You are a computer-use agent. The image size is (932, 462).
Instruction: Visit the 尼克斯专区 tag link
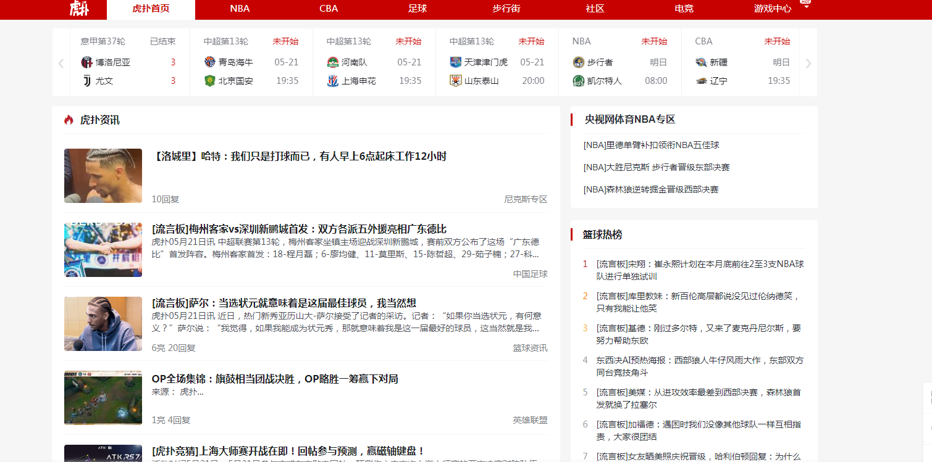click(526, 199)
